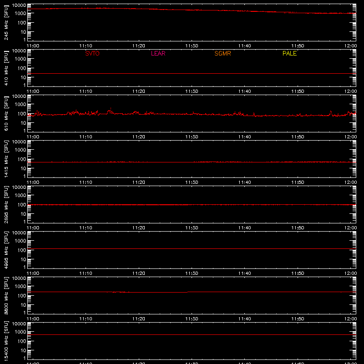Viewport: 364px width, 364px height.
Task: Click 11:30 tick under the 245 MHz plot
Action: 192,46
